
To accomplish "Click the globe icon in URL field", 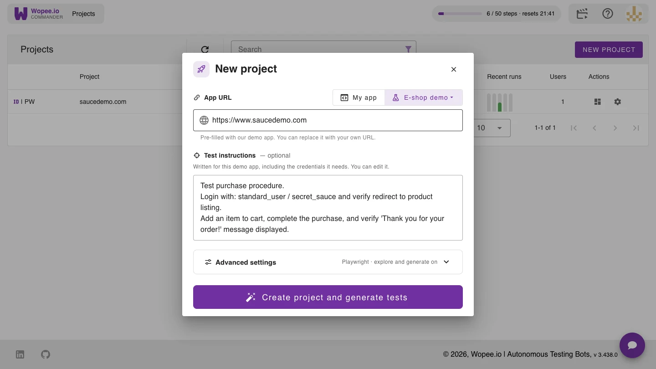I will click(204, 120).
